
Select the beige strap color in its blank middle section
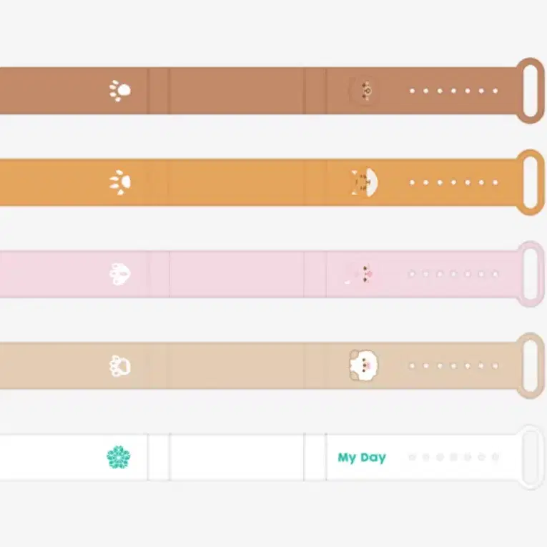[x=237, y=365]
